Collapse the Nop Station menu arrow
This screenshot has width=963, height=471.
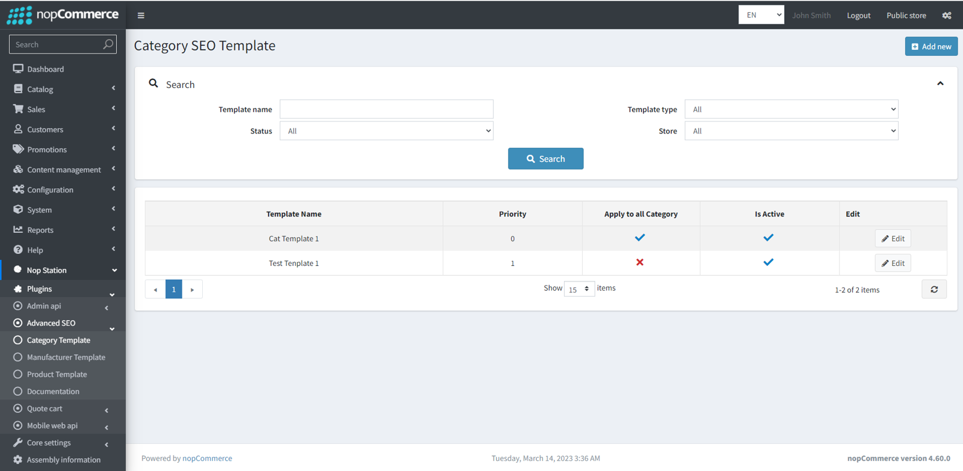(x=114, y=271)
